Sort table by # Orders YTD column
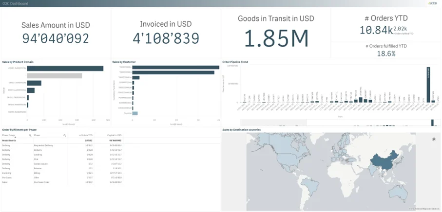This screenshot has height=212, width=442. point(86,135)
